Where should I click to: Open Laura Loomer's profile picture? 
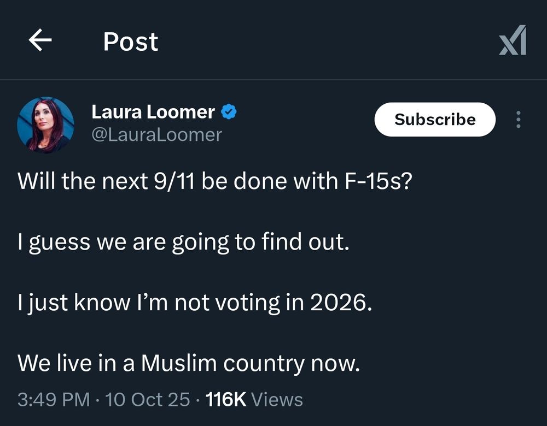(x=46, y=125)
